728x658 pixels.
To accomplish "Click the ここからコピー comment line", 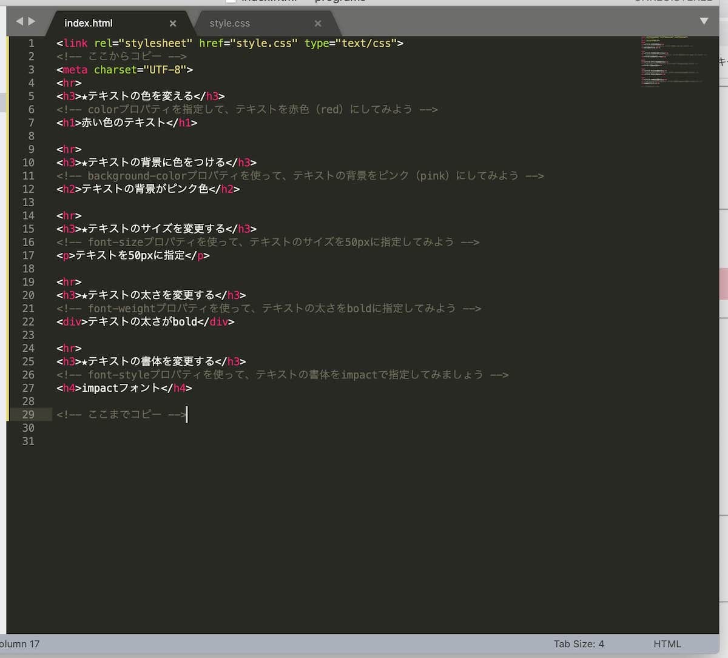I will click(x=121, y=56).
